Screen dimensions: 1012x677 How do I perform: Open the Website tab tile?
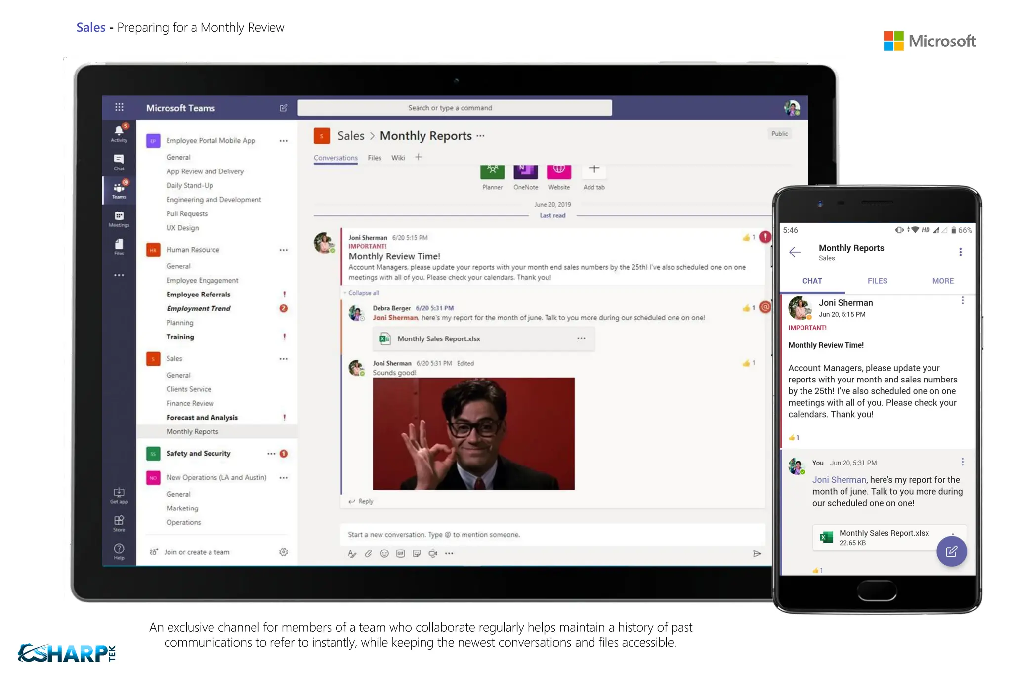click(x=559, y=177)
